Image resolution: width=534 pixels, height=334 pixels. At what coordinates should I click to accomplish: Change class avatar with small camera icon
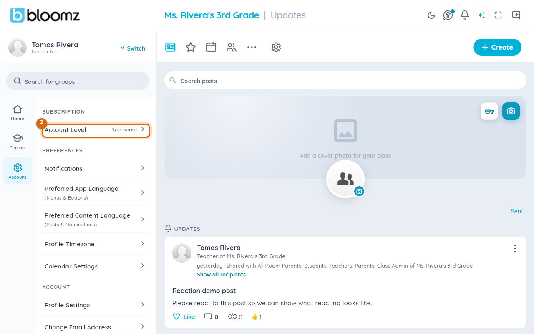click(x=359, y=191)
